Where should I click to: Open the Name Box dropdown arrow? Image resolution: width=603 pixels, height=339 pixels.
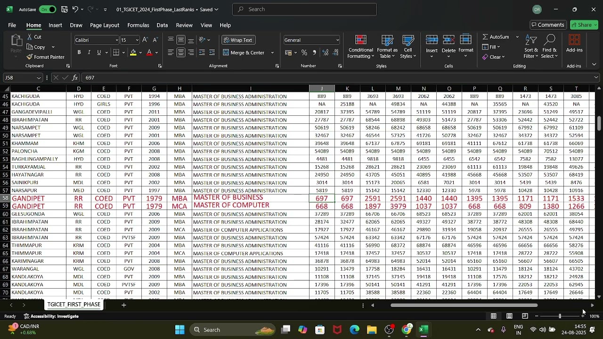pos(39,78)
